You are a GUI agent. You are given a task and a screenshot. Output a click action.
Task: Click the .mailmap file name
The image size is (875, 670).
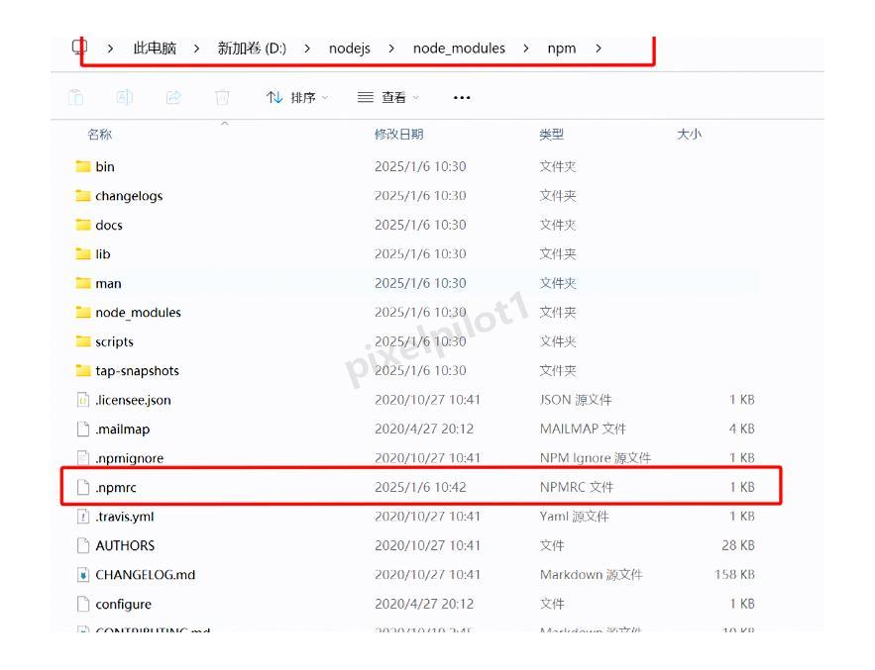(123, 430)
